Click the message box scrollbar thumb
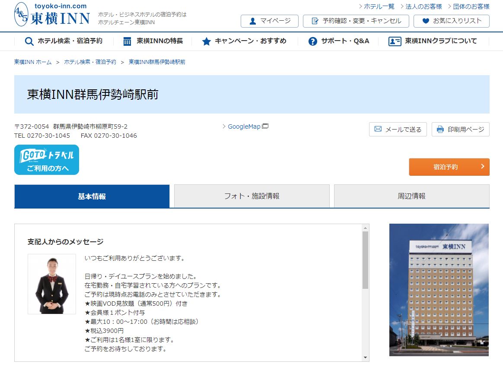Image resolution: width=503 pixels, height=367 pixels. pyautogui.click(x=366, y=260)
